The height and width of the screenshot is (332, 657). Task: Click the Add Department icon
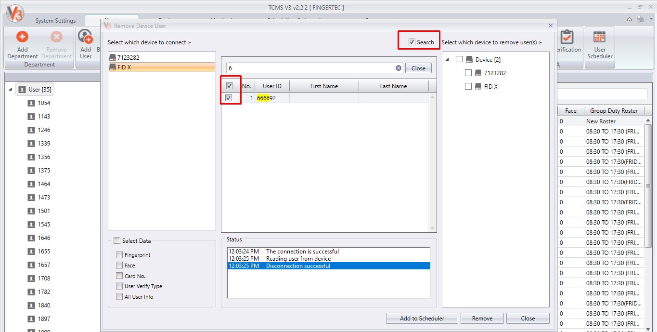[x=22, y=37]
